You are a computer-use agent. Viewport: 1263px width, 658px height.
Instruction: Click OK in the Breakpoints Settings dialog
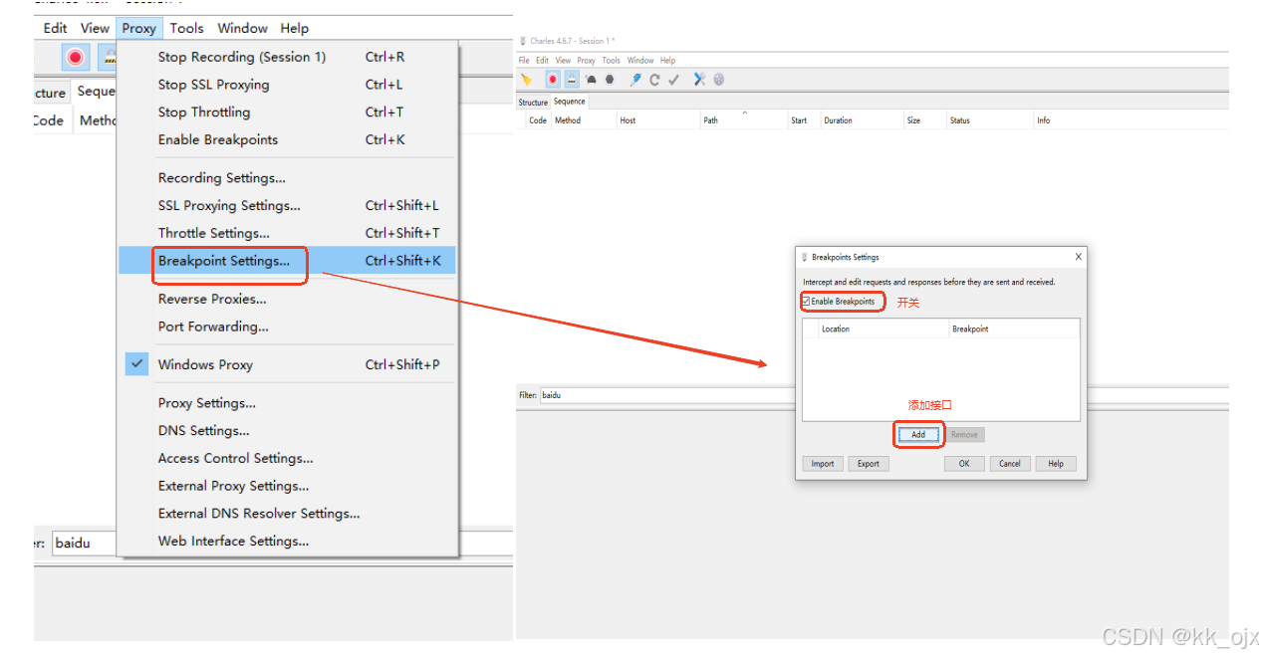click(964, 464)
